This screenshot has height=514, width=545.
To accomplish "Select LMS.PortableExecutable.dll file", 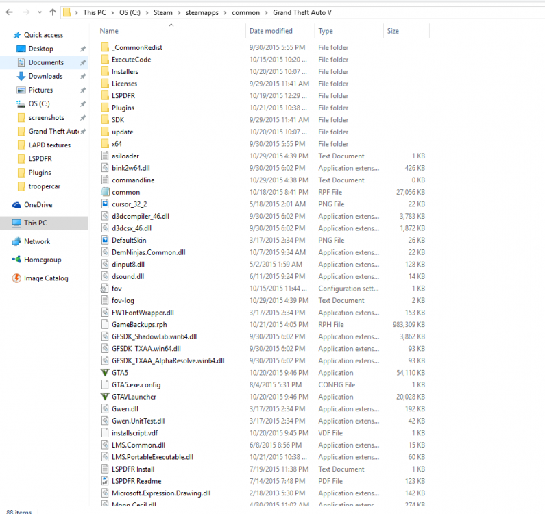I will (152, 457).
